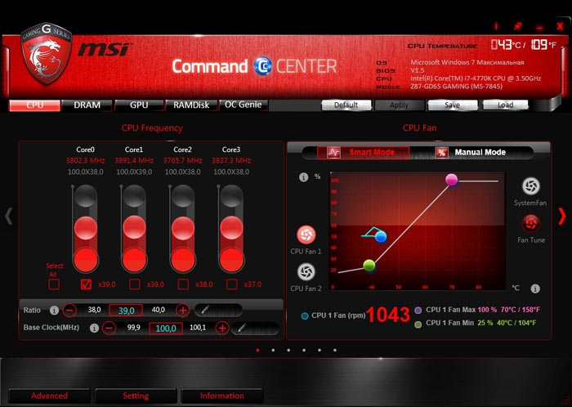Screen dimensions: 572x407
Task: Select the first page indicator dot
Action: pyautogui.click(x=258, y=350)
